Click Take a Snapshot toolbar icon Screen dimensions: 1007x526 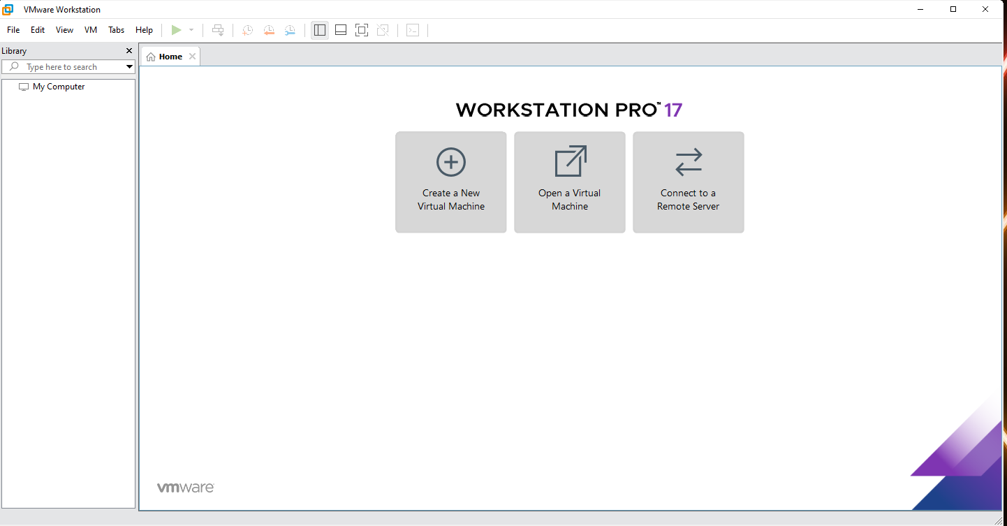(x=247, y=30)
